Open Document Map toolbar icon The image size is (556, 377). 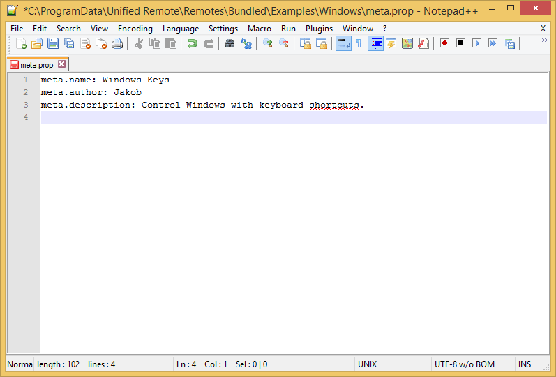407,44
